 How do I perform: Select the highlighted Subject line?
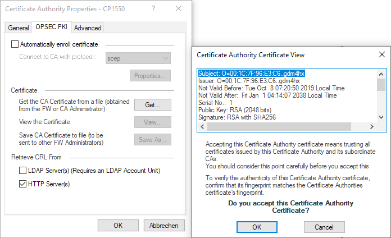(251, 74)
